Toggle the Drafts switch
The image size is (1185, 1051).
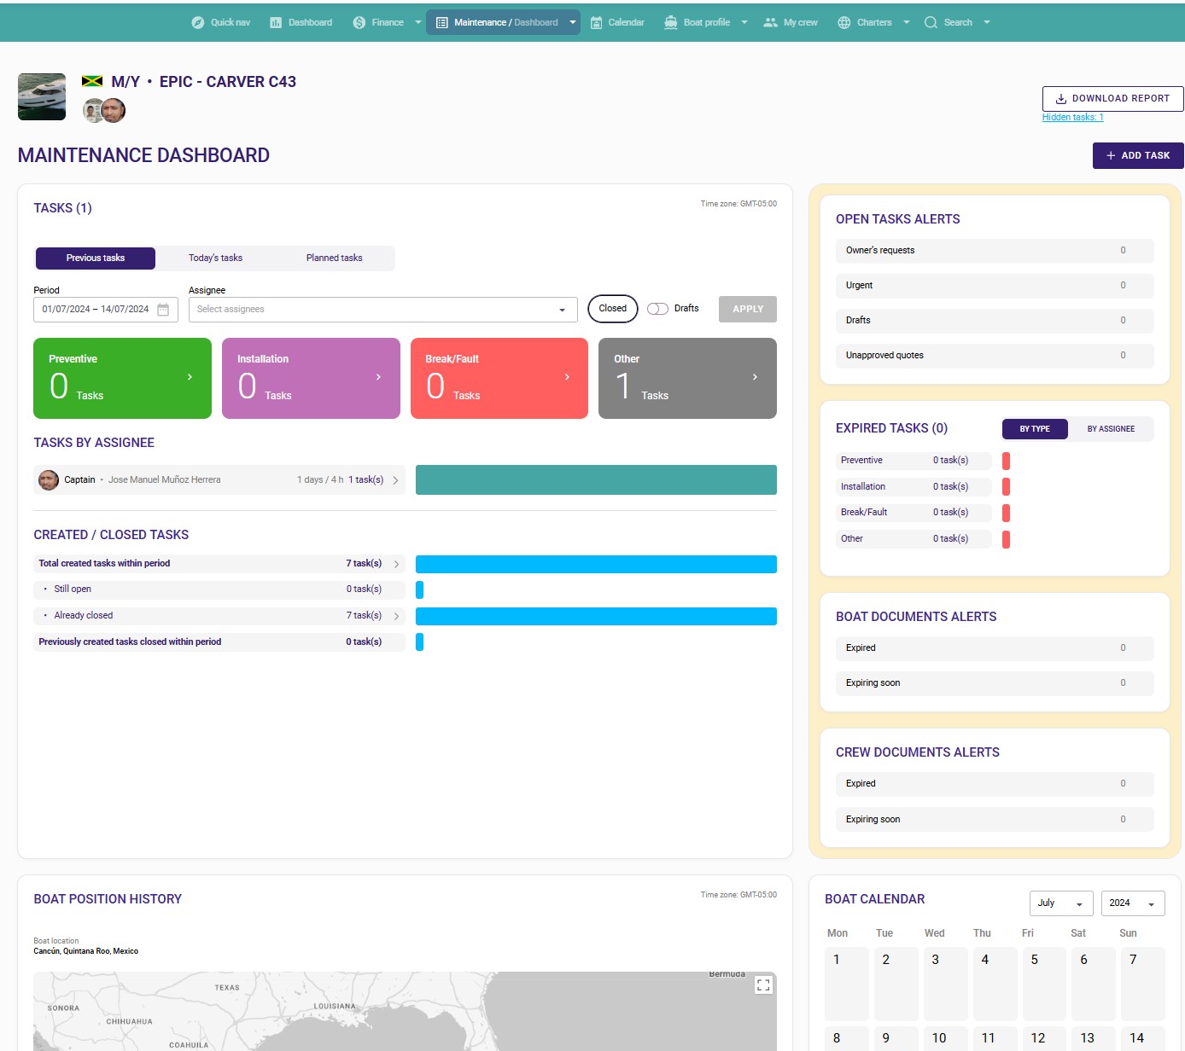point(657,309)
